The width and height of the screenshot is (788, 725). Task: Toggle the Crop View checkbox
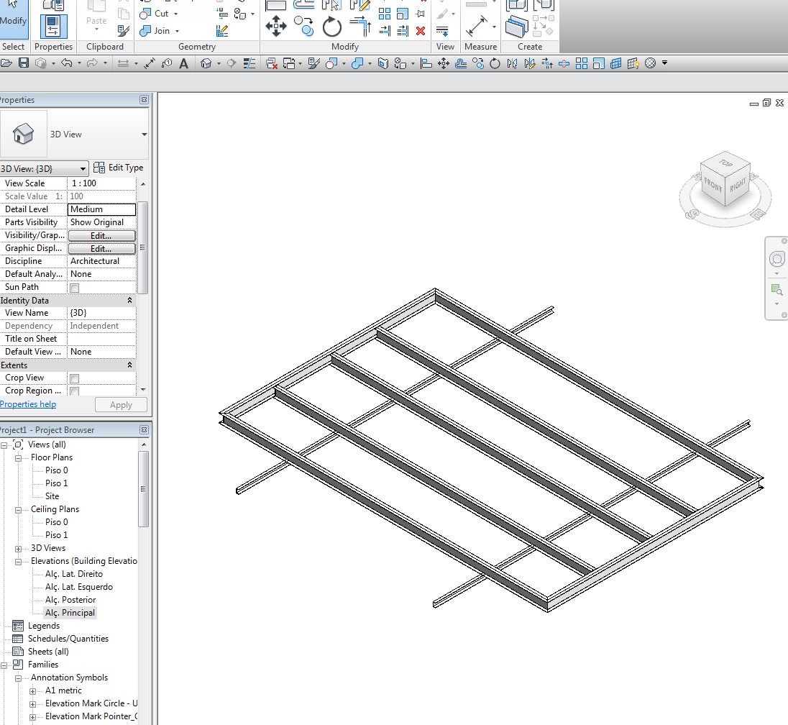74,378
